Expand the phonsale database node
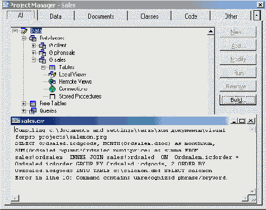 click(33, 53)
